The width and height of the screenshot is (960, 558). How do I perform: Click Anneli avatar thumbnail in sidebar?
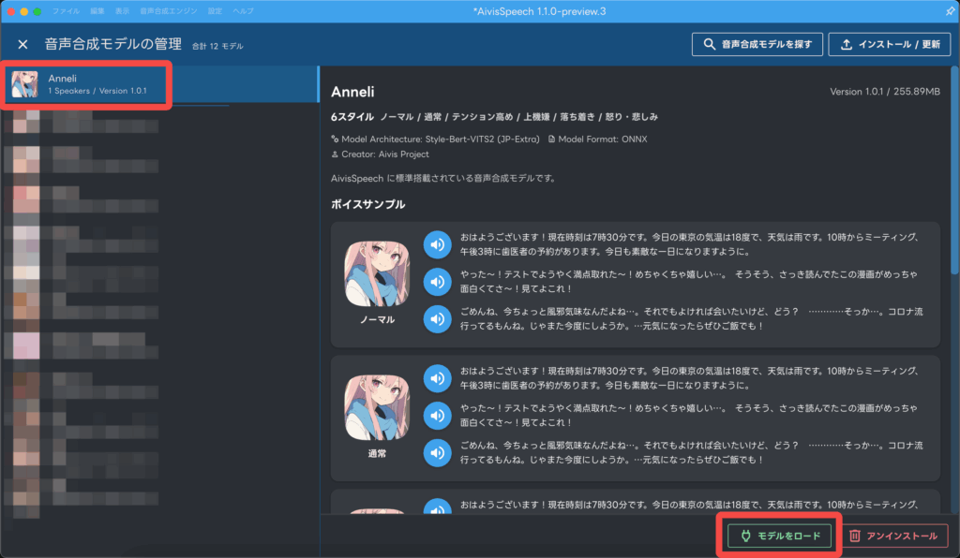click(x=24, y=84)
